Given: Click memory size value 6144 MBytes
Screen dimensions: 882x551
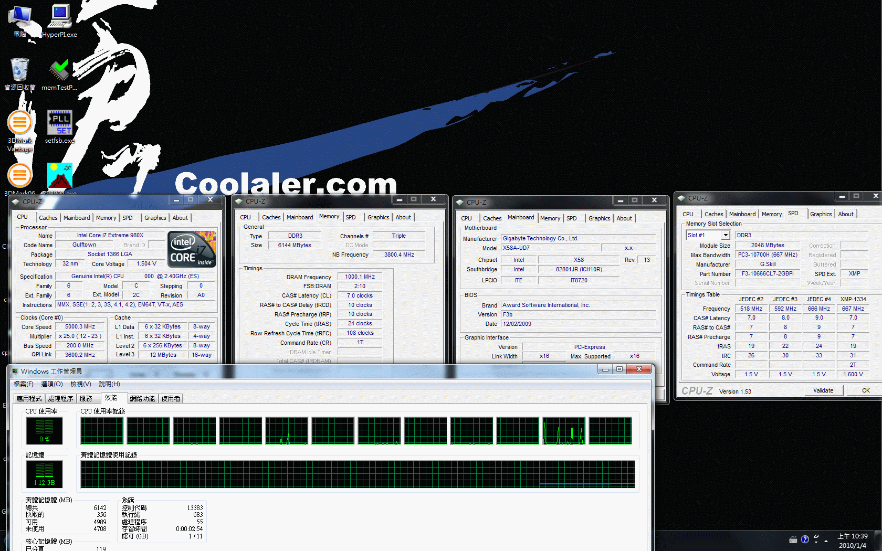Looking at the screenshot, I should (x=295, y=245).
